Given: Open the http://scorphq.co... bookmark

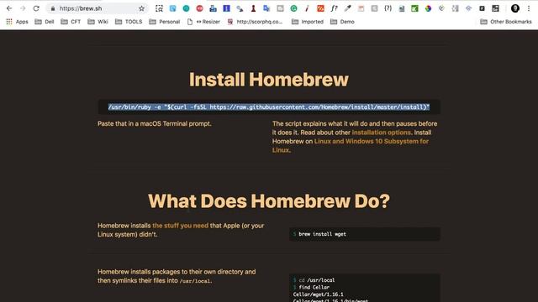Looking at the screenshot, I should [255, 22].
